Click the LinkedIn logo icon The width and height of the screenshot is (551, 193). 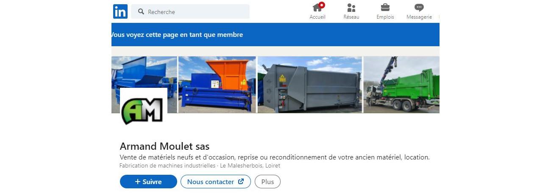click(120, 11)
